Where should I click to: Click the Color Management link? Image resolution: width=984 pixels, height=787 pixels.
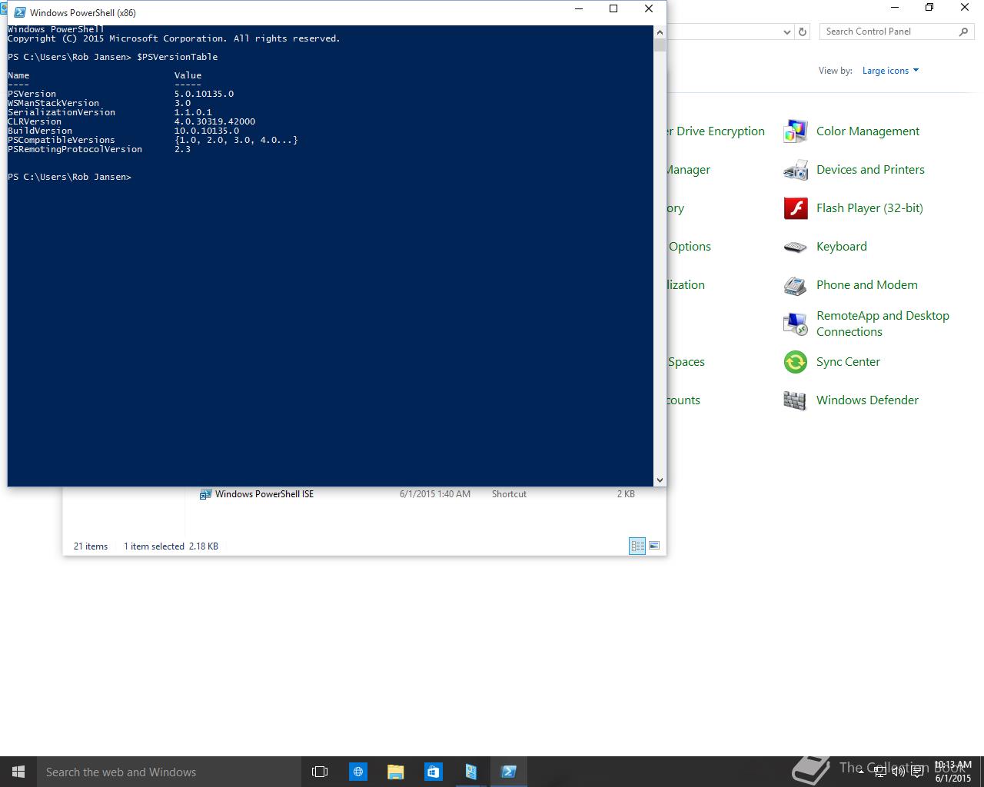pyautogui.click(x=868, y=131)
